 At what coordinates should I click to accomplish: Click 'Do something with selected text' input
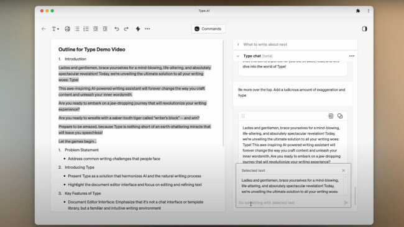point(290,203)
